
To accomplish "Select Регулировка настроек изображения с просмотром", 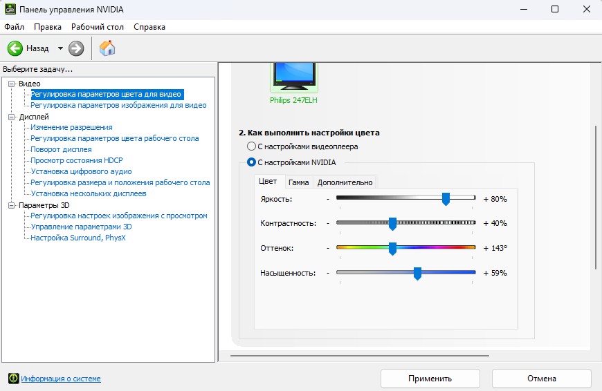I will [118, 216].
